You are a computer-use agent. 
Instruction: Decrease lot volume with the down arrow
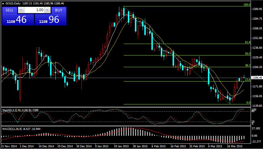pyautogui.click(x=21, y=10)
